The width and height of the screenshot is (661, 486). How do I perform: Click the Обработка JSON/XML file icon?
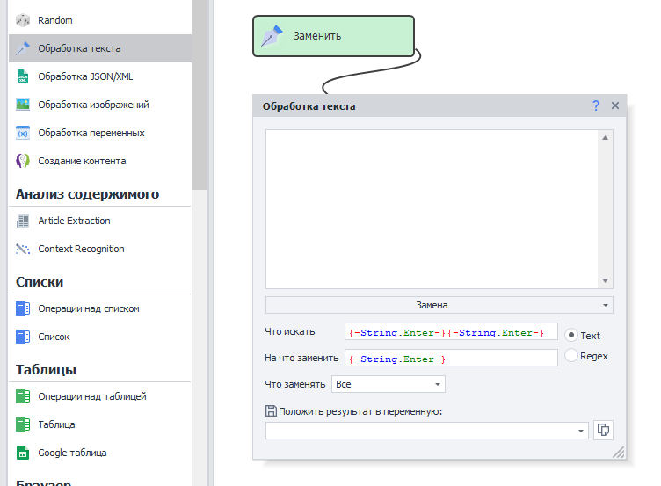23,76
